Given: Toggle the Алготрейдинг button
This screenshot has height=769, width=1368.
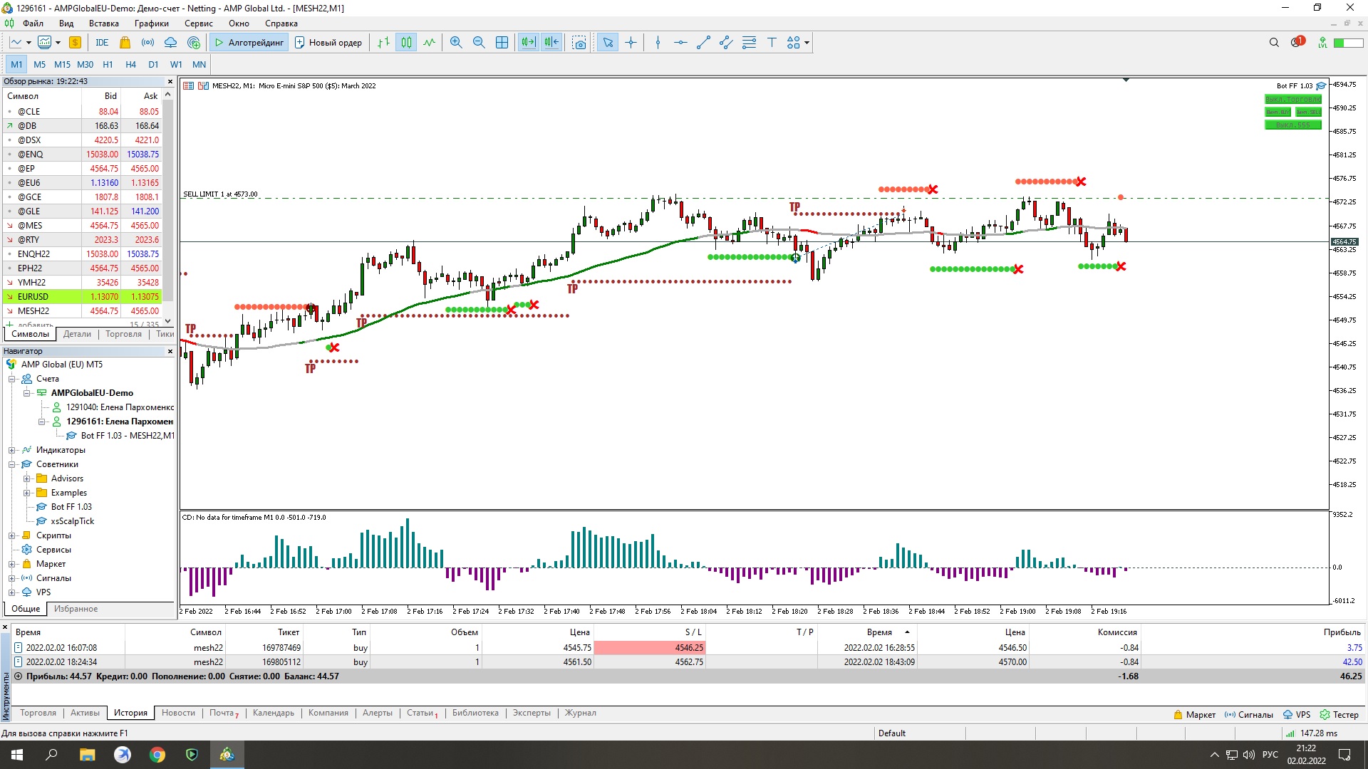Looking at the screenshot, I should click(249, 43).
